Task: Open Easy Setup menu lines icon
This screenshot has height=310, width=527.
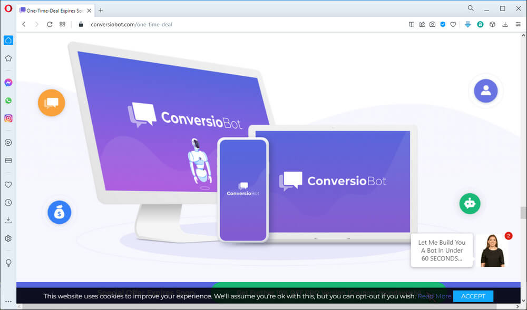Action: pyautogui.click(x=518, y=24)
